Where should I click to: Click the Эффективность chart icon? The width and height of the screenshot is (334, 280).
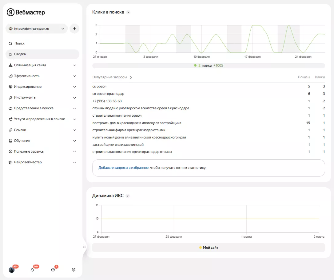(x=10, y=76)
